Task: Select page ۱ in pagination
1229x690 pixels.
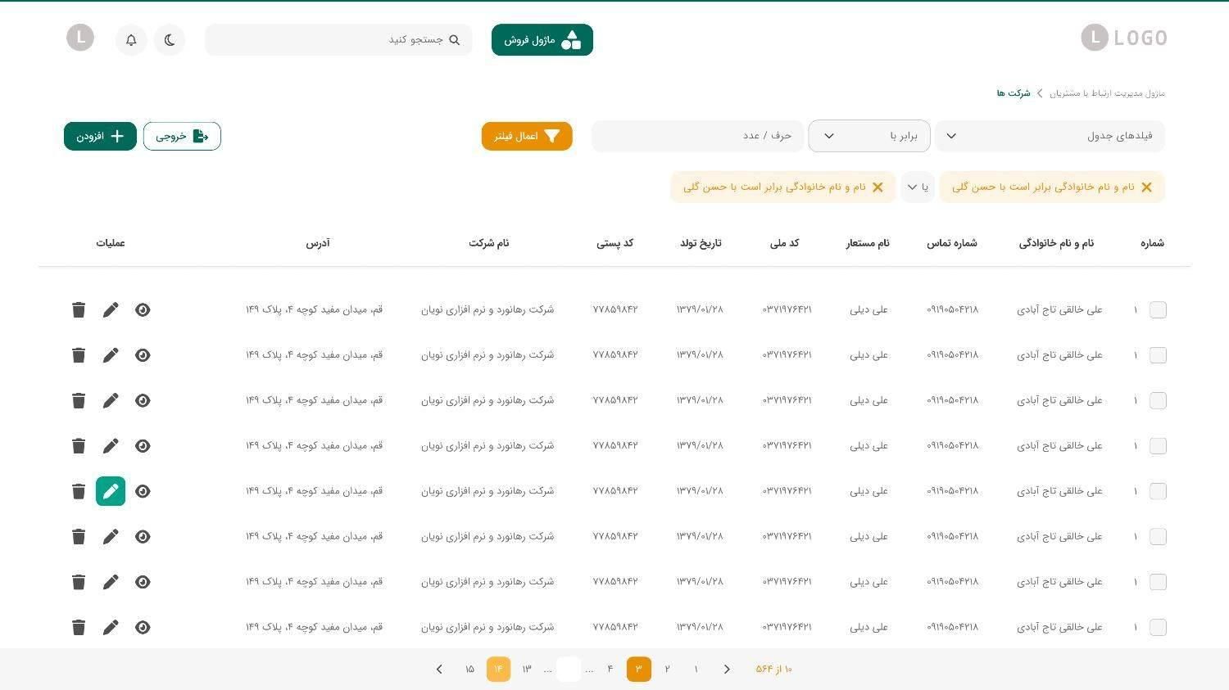Action: 696,669
